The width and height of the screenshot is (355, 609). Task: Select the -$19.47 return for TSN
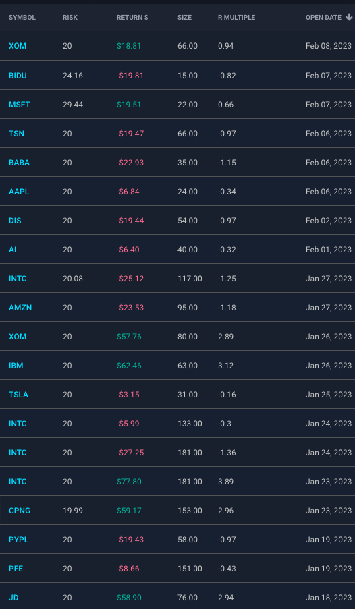(x=130, y=134)
